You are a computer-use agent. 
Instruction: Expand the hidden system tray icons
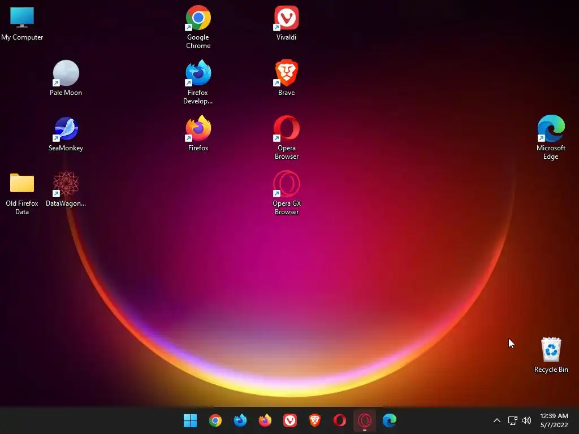tap(497, 420)
